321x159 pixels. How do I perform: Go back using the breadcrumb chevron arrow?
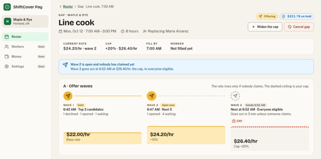(x=61, y=6)
